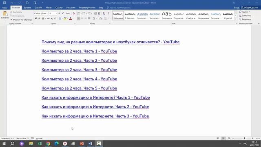
Task: Open link 'Почему вид на разных компьютерах'
Action: pos(111,42)
